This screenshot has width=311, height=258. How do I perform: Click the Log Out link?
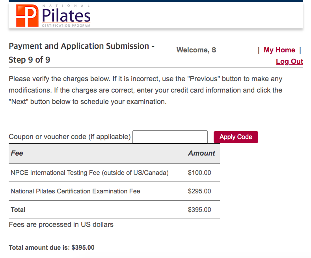289,61
